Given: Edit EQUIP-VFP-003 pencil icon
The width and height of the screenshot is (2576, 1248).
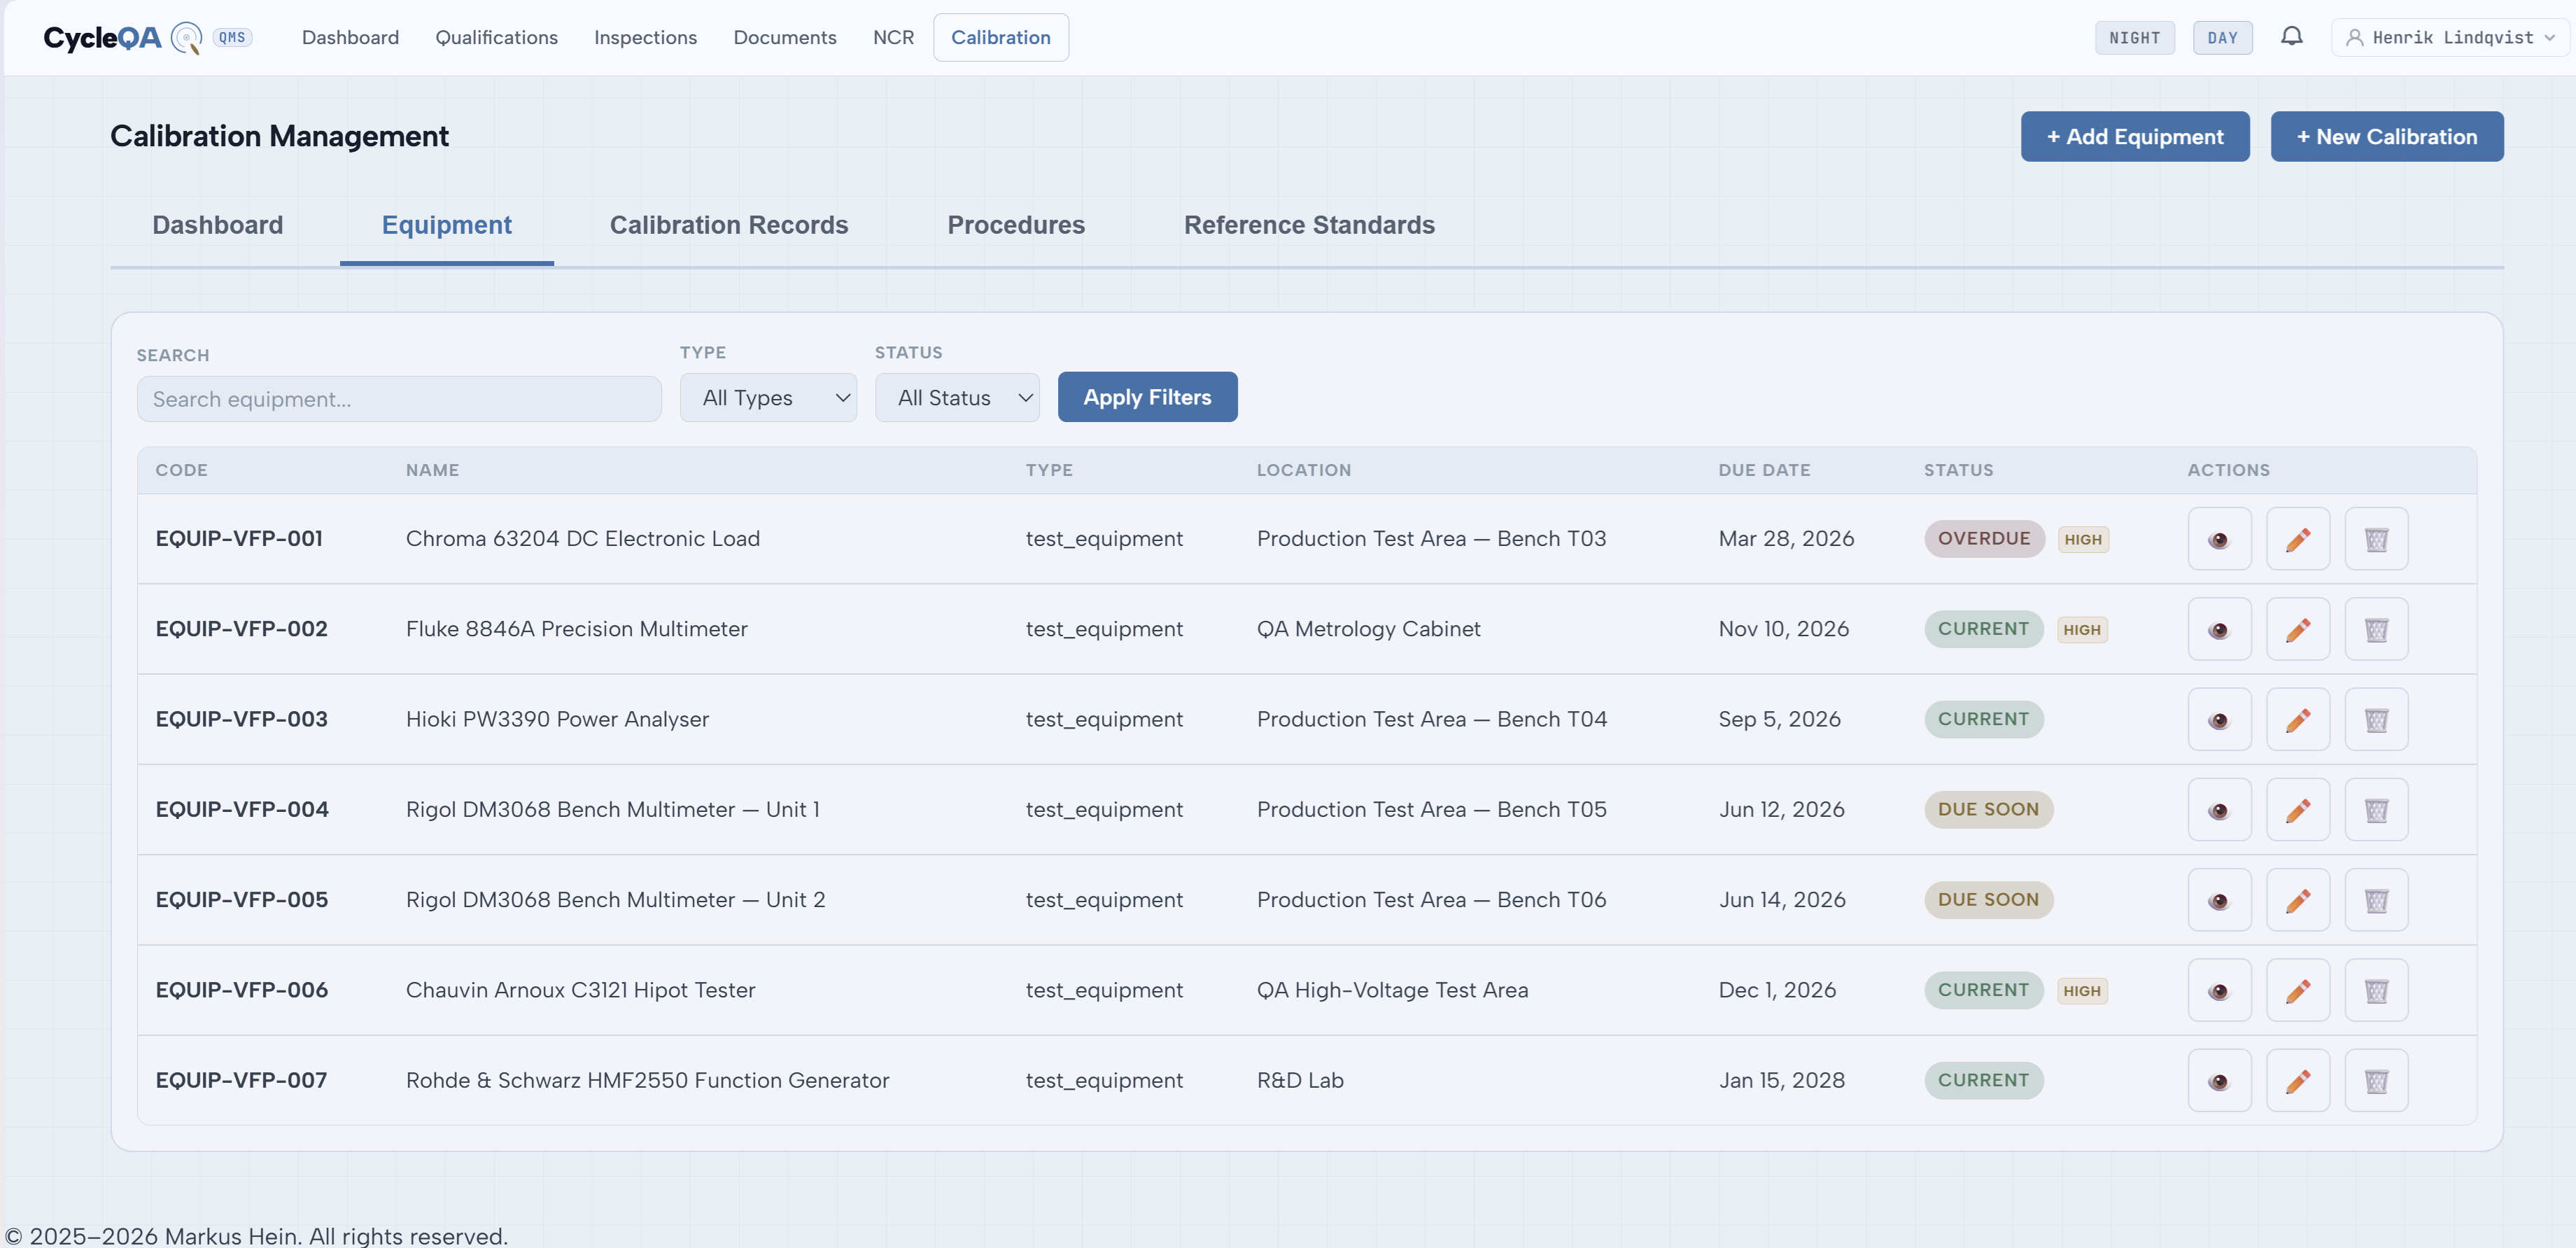Looking at the screenshot, I should pyautogui.click(x=2298, y=719).
